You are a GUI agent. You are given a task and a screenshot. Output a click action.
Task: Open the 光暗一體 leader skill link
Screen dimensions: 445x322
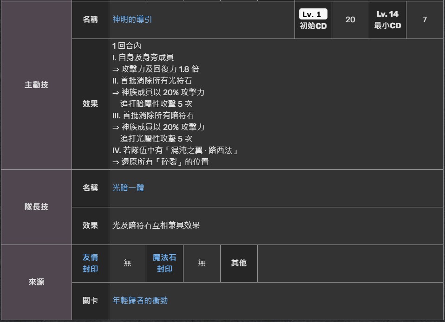(128, 188)
